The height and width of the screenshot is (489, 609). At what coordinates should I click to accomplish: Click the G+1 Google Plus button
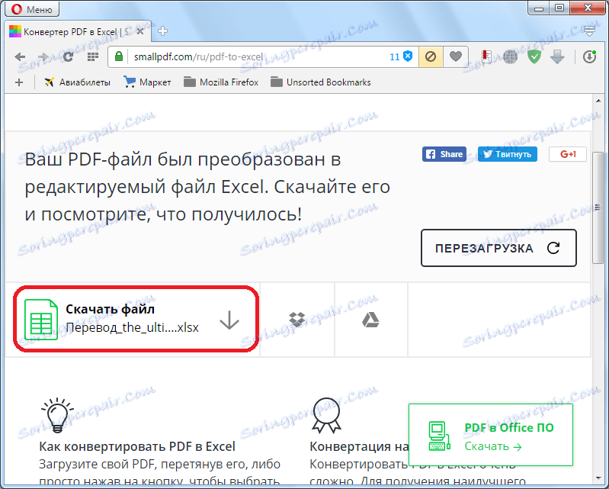(x=567, y=154)
